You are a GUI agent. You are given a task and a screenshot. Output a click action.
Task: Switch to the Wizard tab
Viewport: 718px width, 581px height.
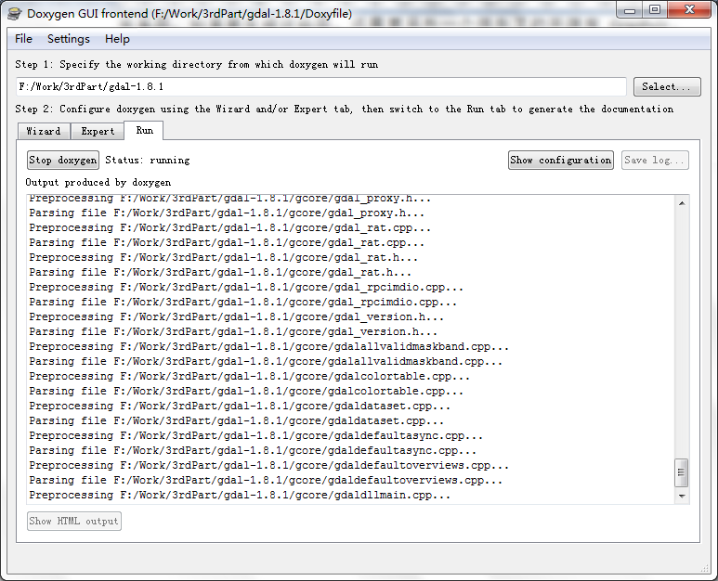tap(44, 131)
